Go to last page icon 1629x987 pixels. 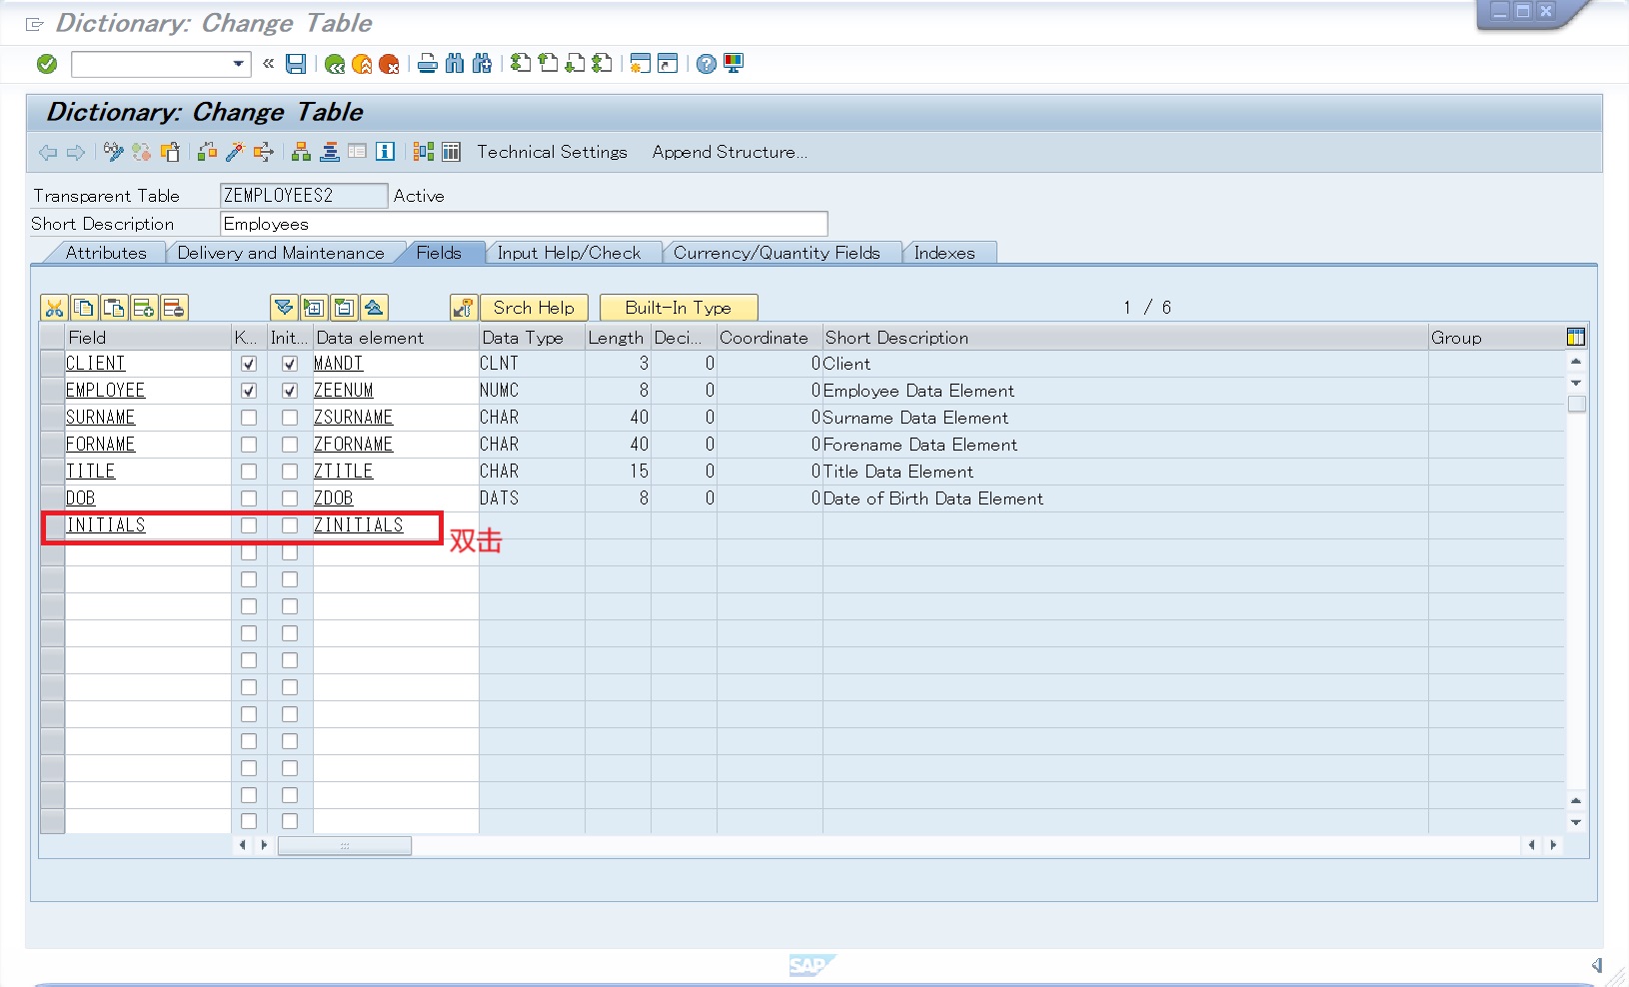[602, 64]
